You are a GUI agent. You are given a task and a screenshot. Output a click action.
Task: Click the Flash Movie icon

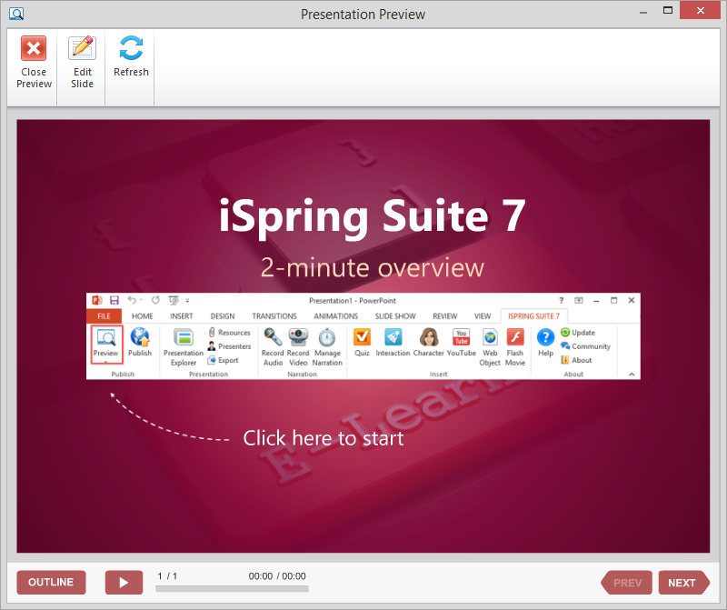[x=515, y=338]
